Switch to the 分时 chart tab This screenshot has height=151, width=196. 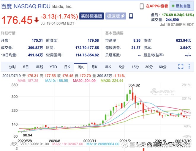click(12, 67)
